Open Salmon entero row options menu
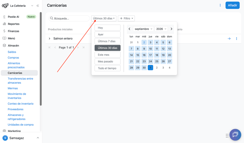Viewport: 244px width, 143px height. 236,39
